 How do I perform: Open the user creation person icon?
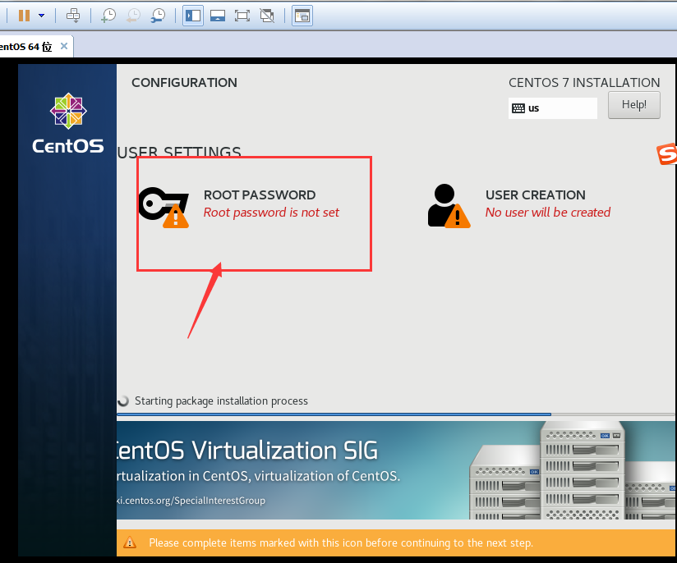coord(449,206)
